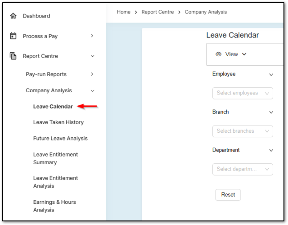
Task: Collapse the Report Centre section chevron
Action: pyautogui.click(x=92, y=56)
